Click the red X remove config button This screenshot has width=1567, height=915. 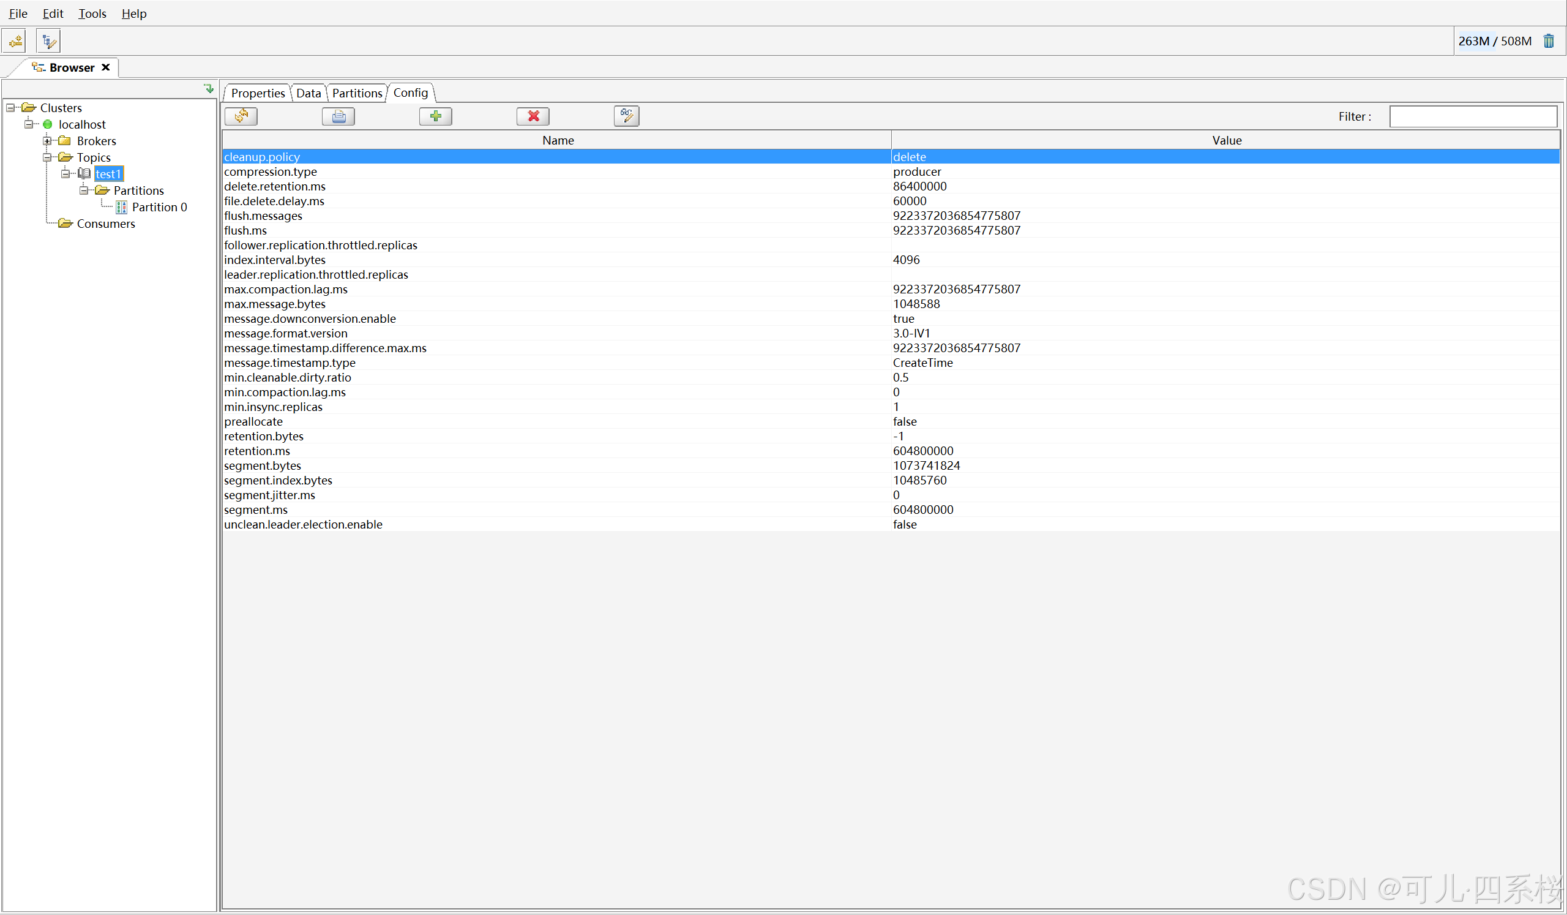point(533,116)
